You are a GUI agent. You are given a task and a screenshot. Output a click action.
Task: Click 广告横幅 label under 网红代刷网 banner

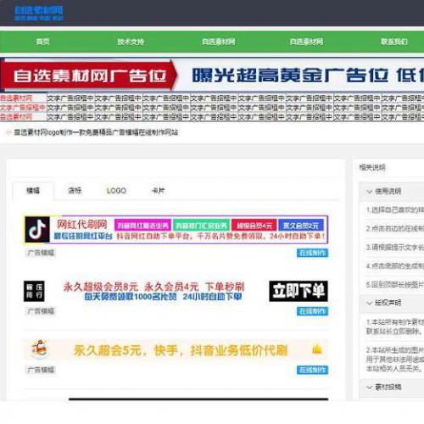41,253
